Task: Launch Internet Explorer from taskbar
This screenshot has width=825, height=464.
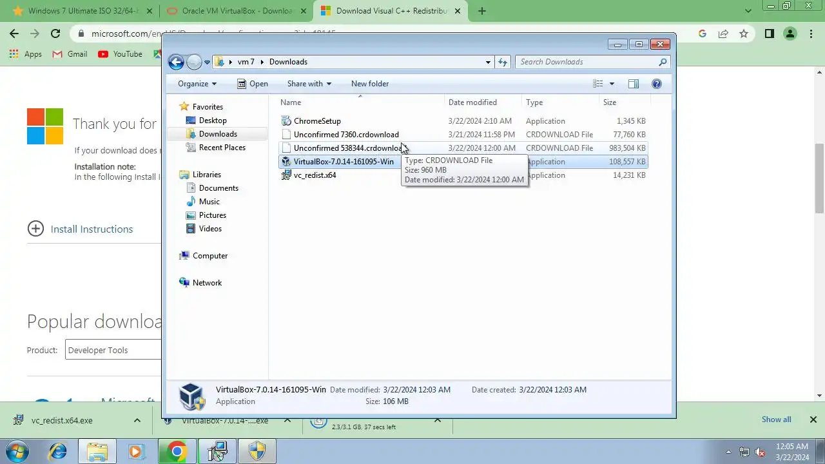Action: point(58,452)
